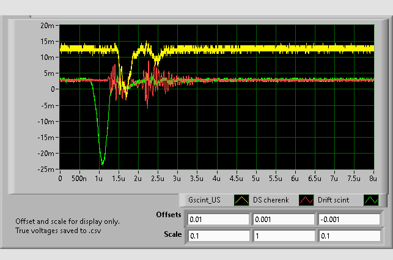
Task: Click the Drift scint offset field showing -0.001
Action: point(348,219)
